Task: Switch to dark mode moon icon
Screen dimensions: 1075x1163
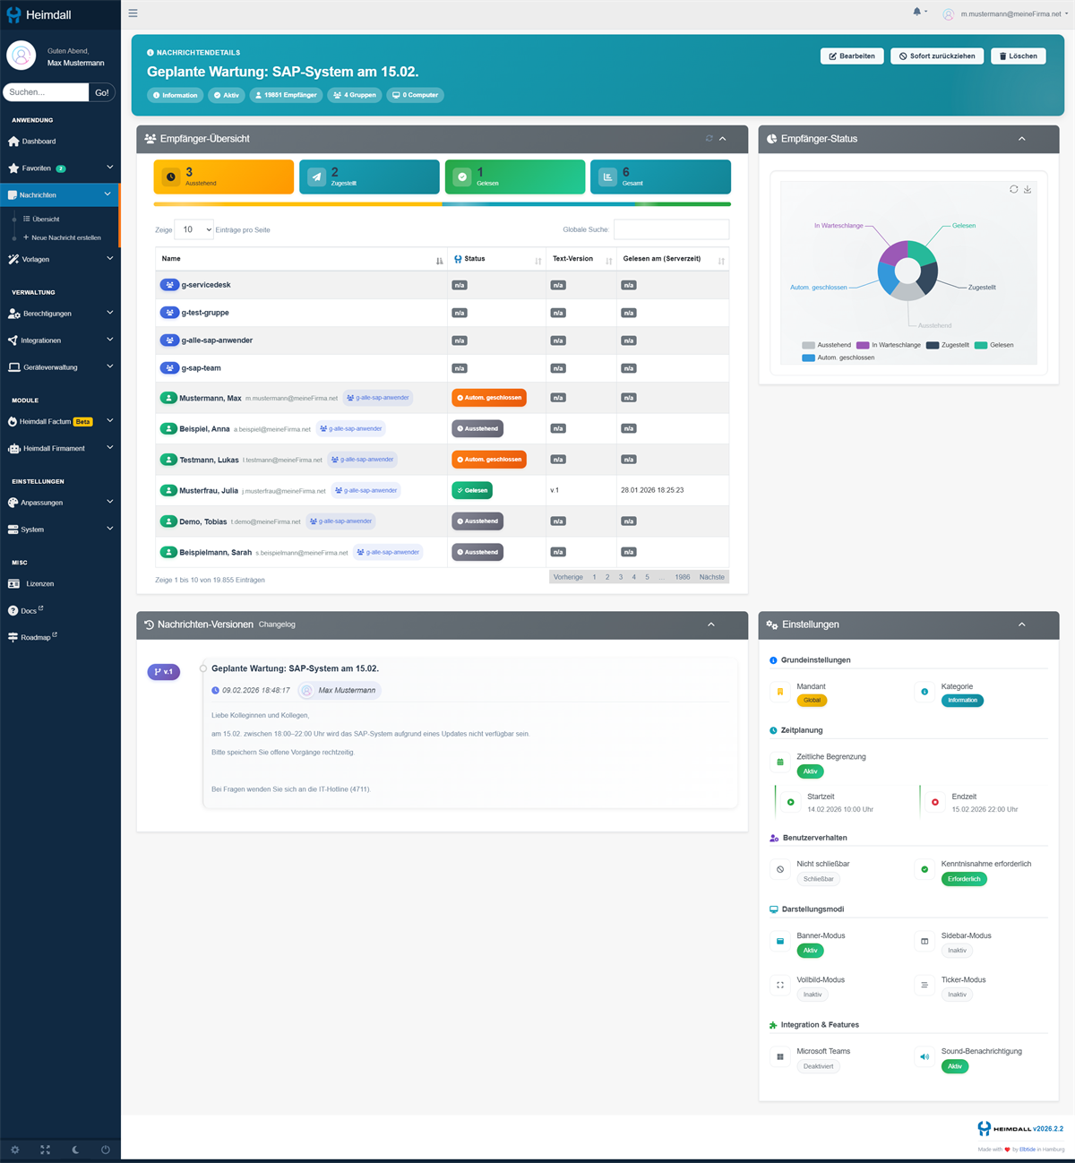Action: pos(75,1150)
